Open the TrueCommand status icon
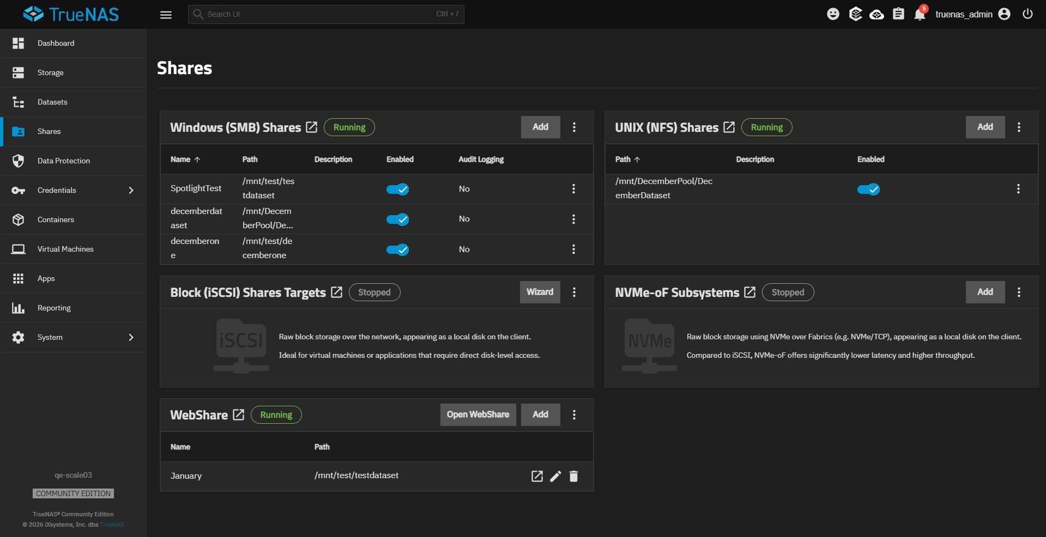 (855, 14)
